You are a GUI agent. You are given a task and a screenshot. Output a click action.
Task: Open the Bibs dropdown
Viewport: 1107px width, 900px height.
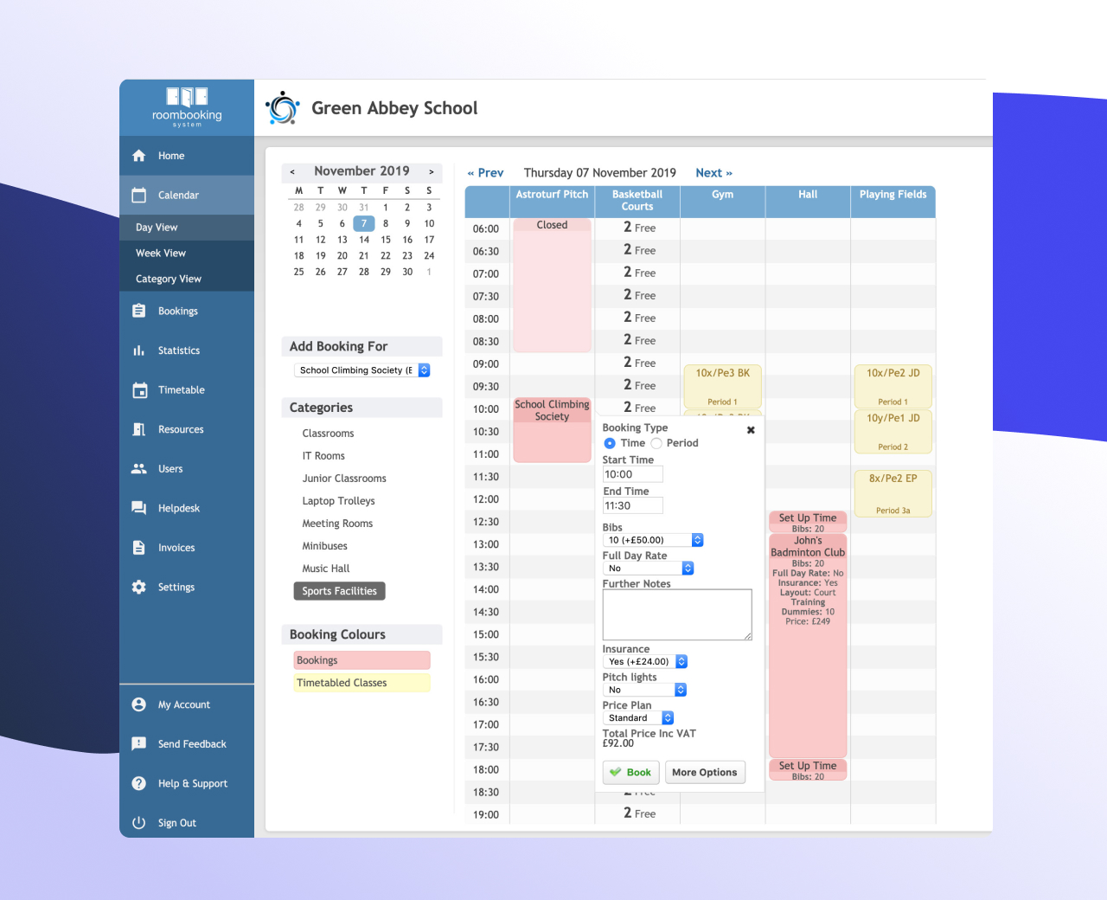[653, 540]
